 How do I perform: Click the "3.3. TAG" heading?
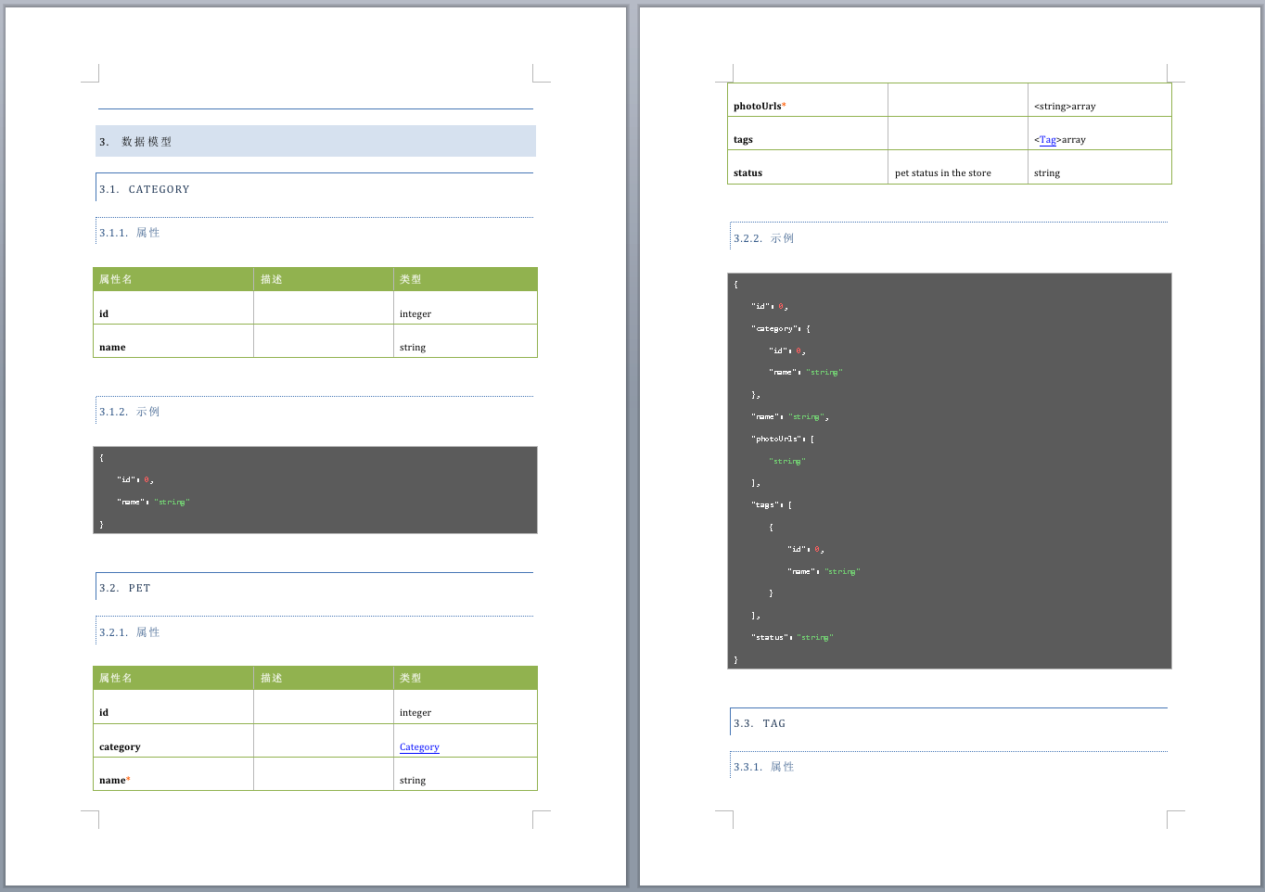point(760,723)
